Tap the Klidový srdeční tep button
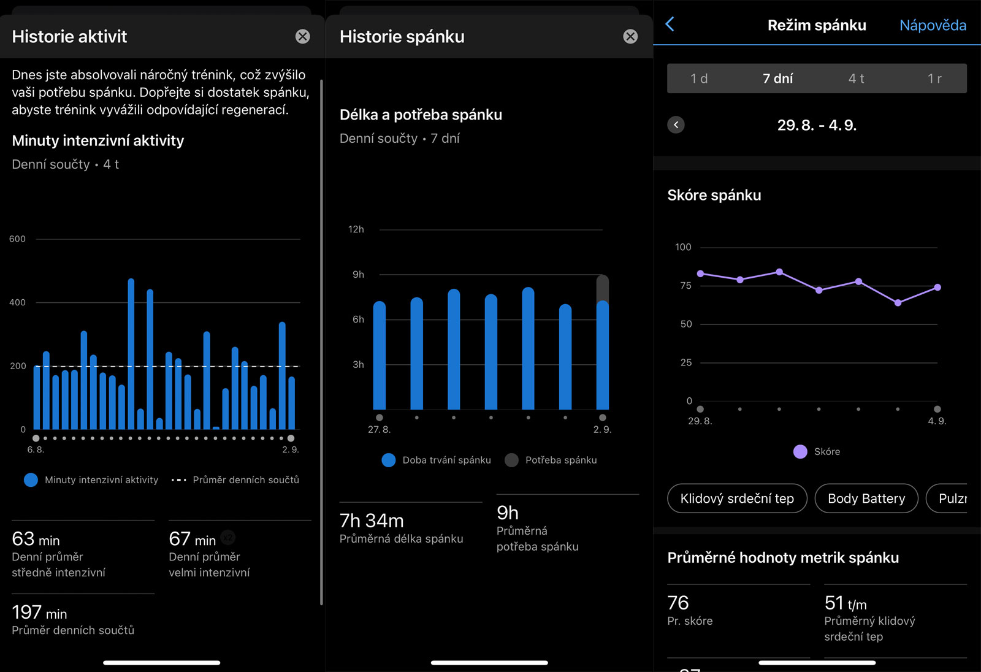 point(737,498)
